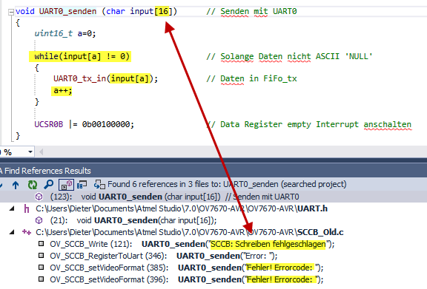Click the highlighted '[16]' in function signature
This screenshot has width=427, height=289.
pyautogui.click(x=162, y=11)
